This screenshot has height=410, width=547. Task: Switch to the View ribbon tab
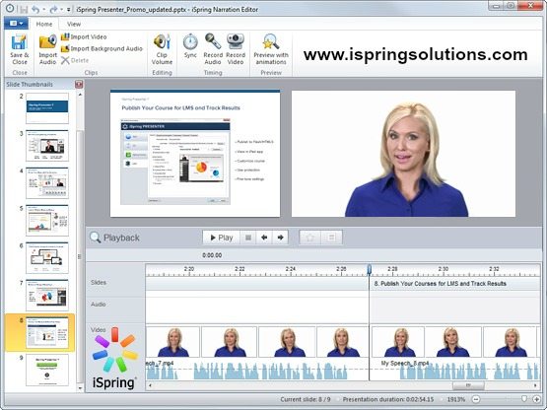click(x=74, y=24)
